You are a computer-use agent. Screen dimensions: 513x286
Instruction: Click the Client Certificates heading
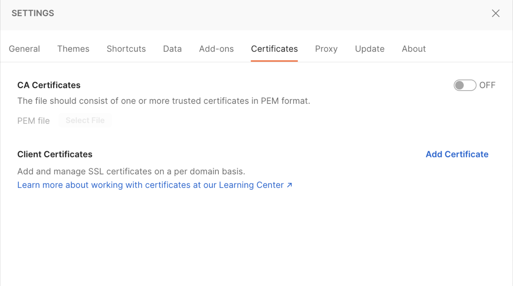[55, 154]
